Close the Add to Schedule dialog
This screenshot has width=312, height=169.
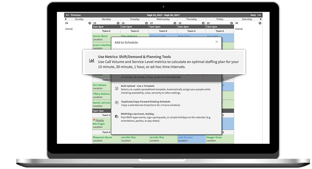pos(217,42)
